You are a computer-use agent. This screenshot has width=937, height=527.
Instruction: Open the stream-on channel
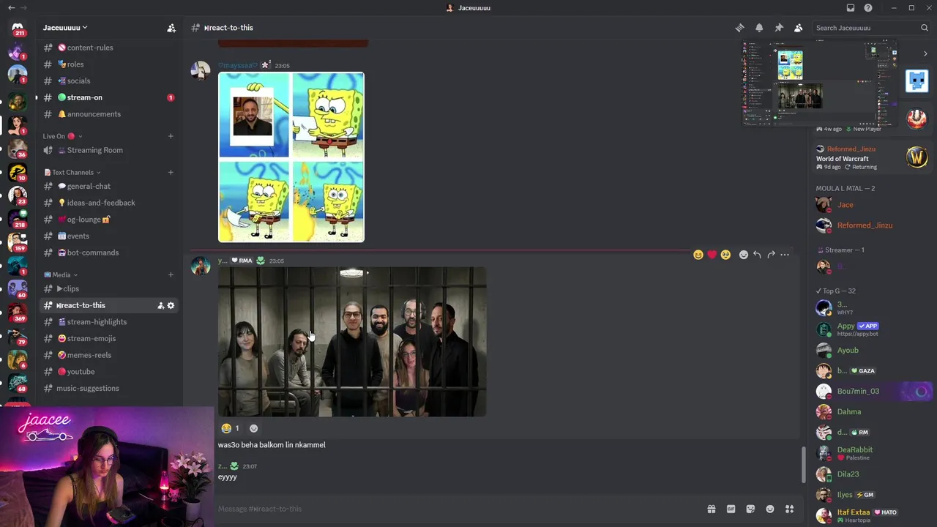tap(108, 97)
